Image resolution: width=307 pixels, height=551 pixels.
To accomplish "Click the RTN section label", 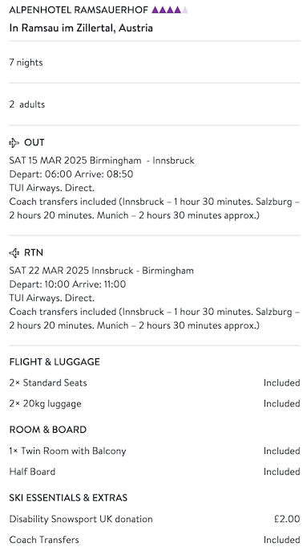I will (34, 253).
